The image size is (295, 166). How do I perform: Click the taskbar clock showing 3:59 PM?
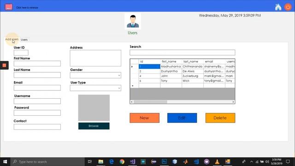tap(277, 161)
